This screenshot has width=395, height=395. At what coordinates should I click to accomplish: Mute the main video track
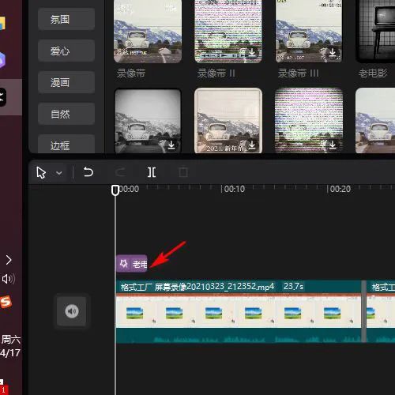point(72,311)
